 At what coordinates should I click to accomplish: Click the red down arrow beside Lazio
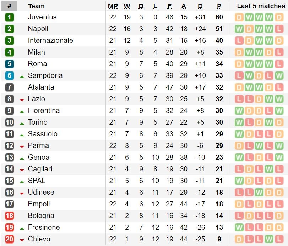(x=22, y=100)
